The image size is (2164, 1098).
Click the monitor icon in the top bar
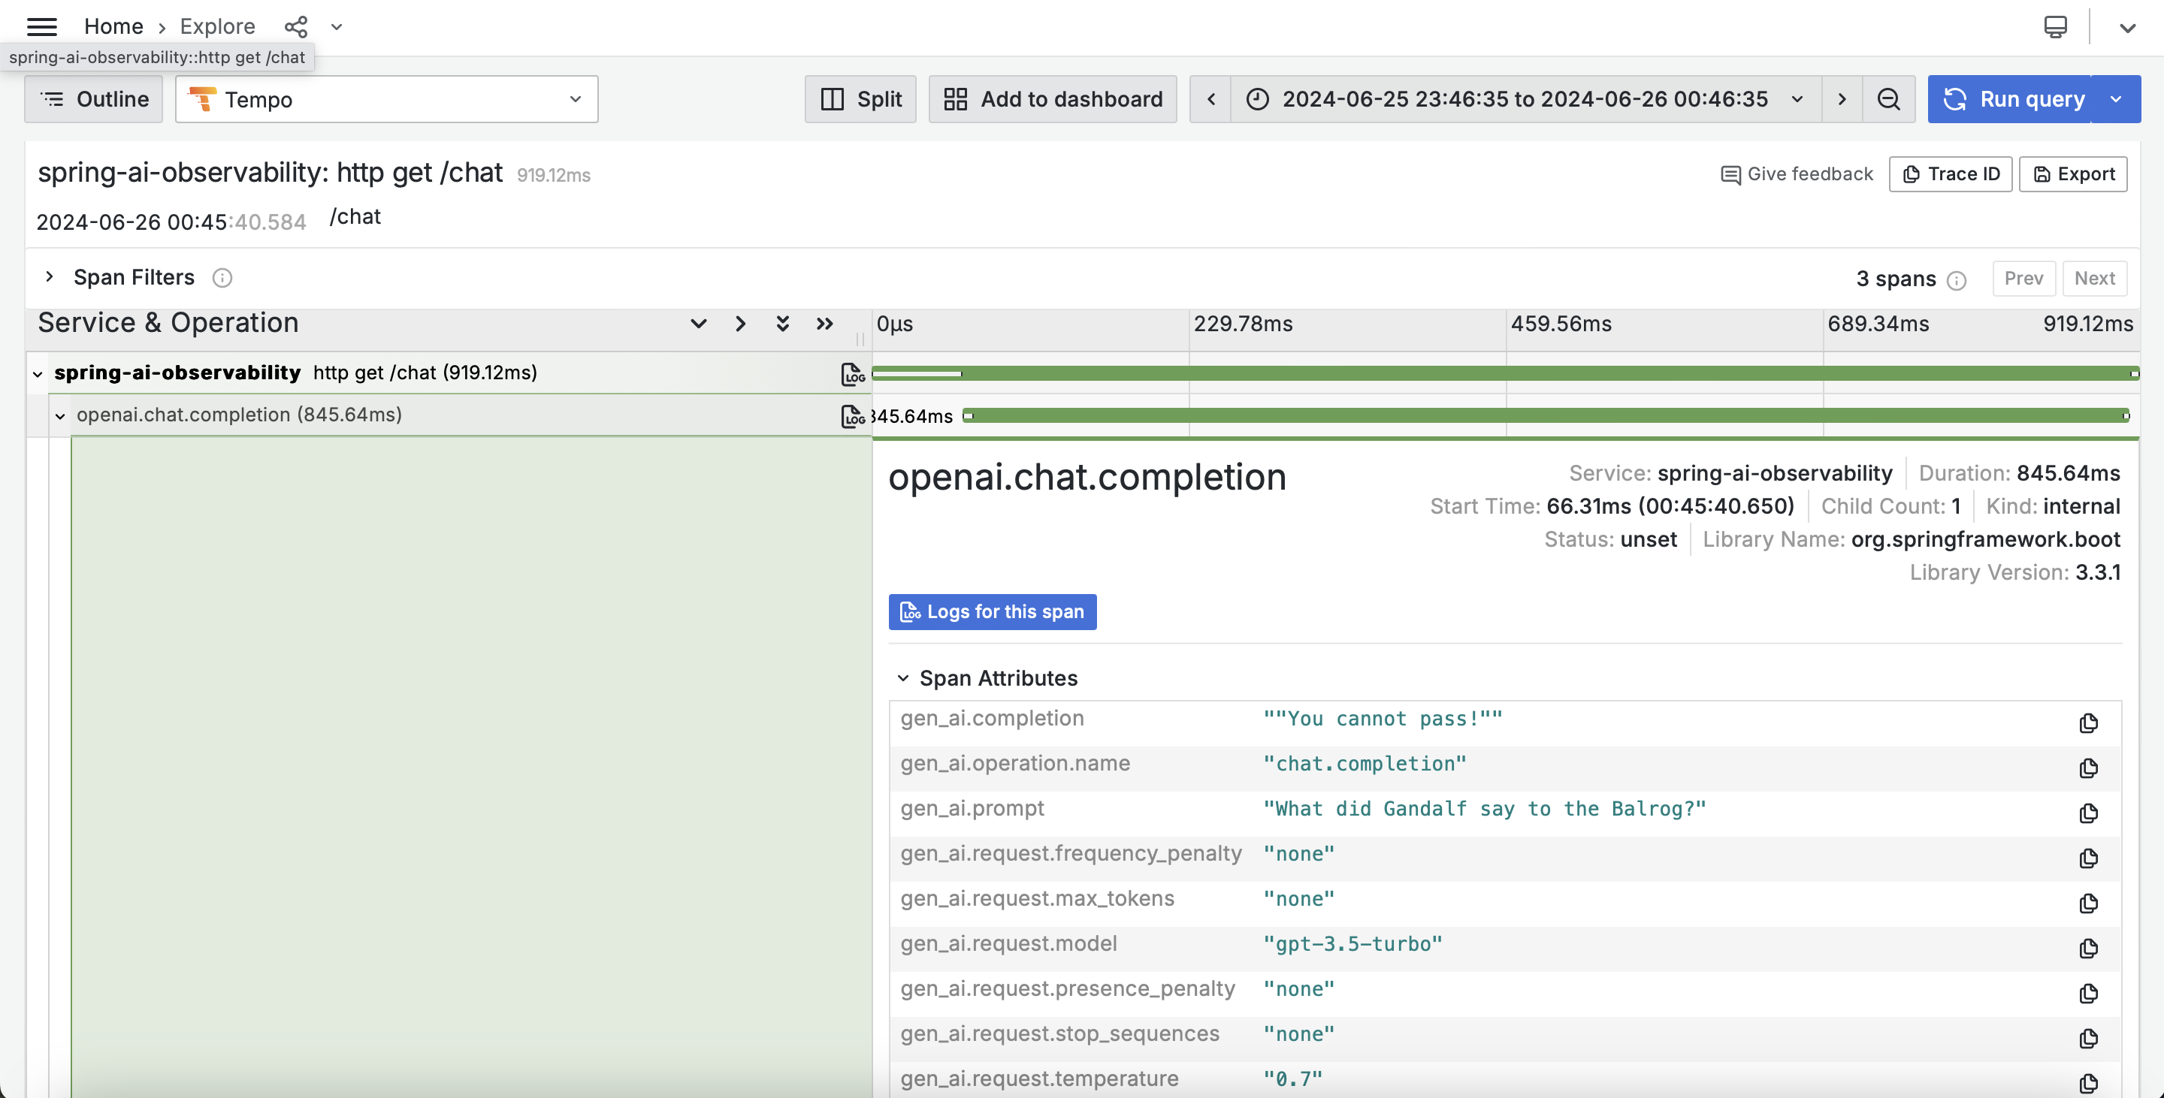(2056, 27)
